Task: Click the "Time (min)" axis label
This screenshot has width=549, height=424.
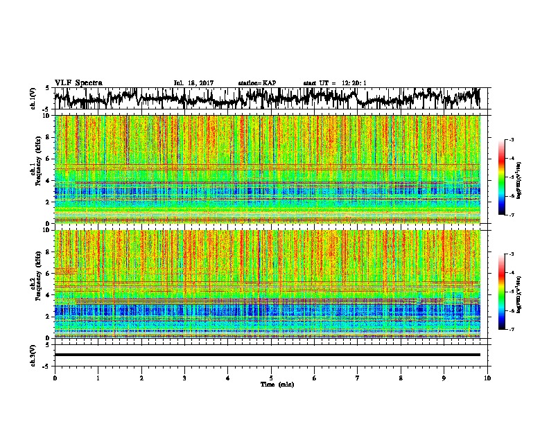Action: (x=277, y=385)
